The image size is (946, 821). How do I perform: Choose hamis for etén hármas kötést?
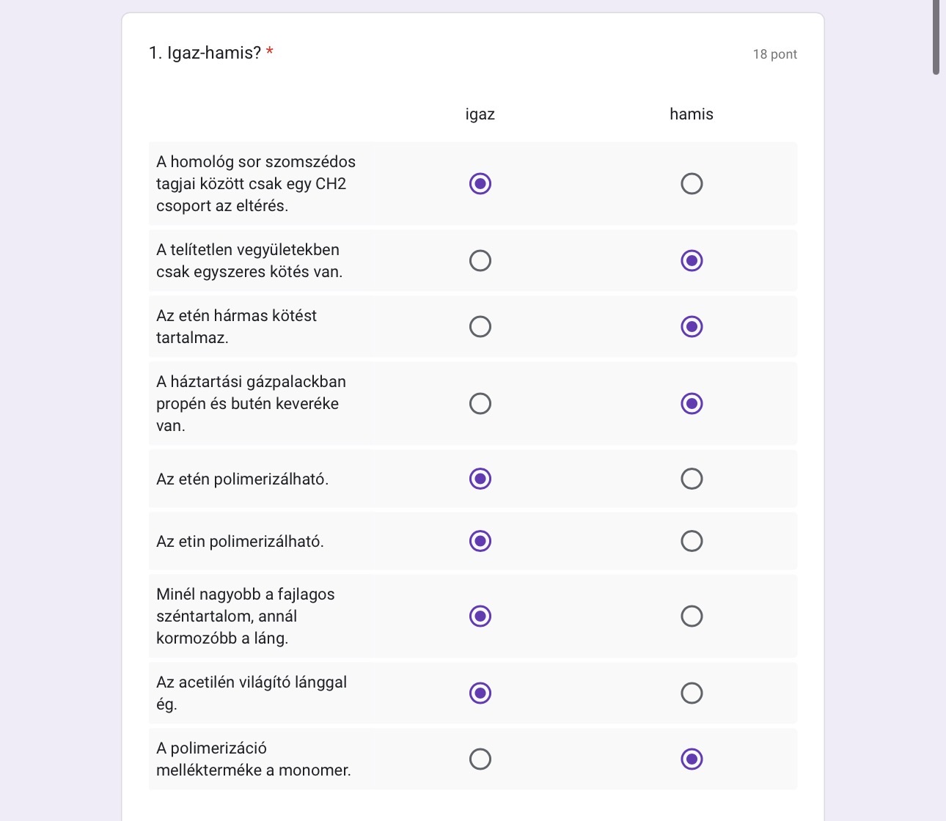pyautogui.click(x=692, y=326)
